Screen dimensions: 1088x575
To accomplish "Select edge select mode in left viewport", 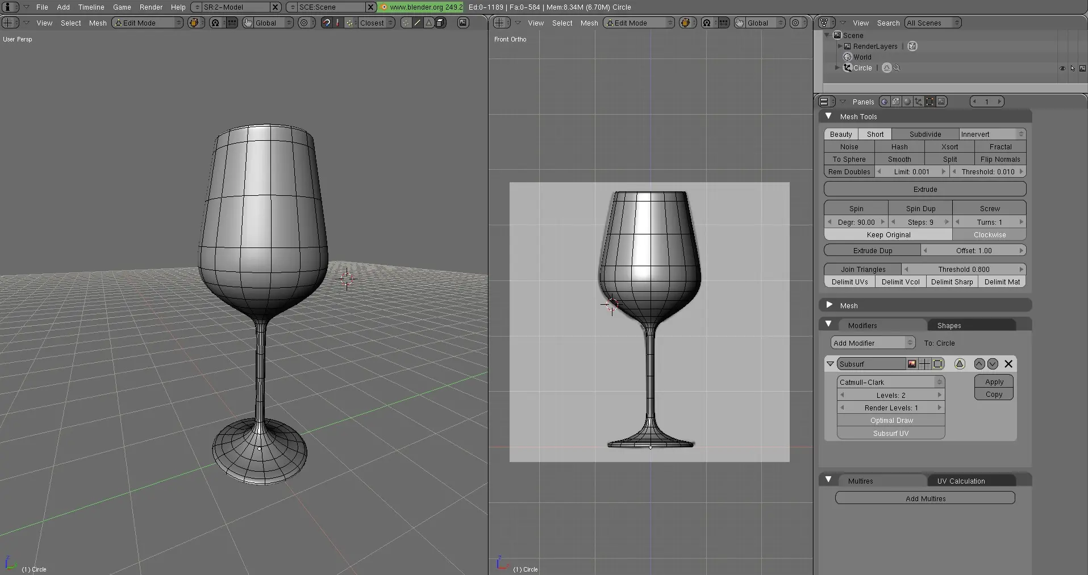I will 418,23.
